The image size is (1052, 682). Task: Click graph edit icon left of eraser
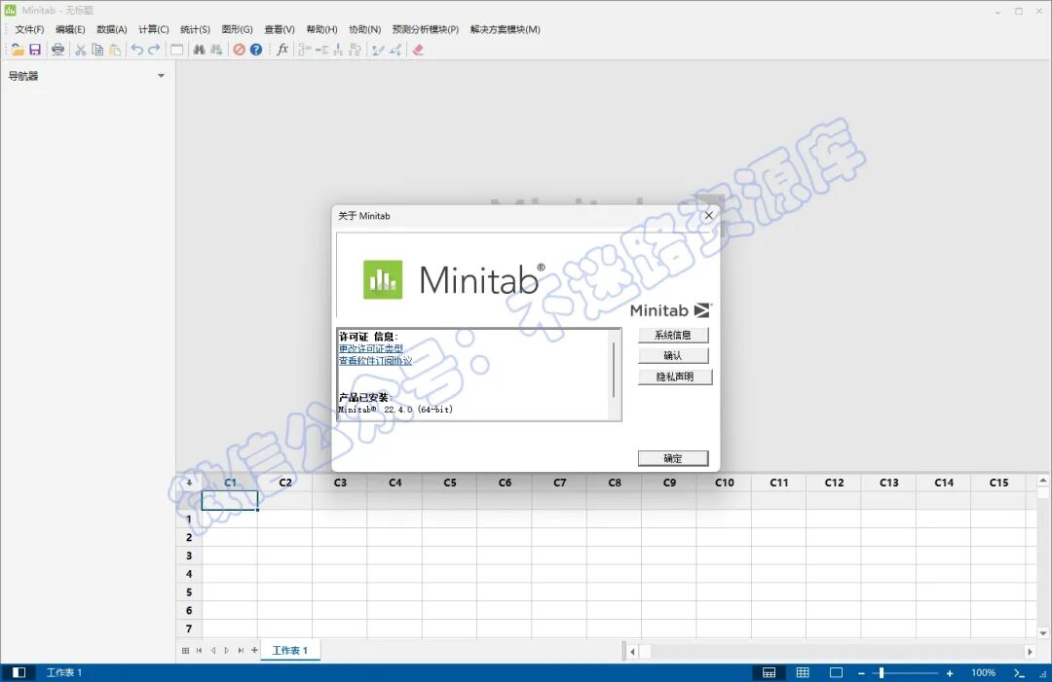(x=395, y=50)
